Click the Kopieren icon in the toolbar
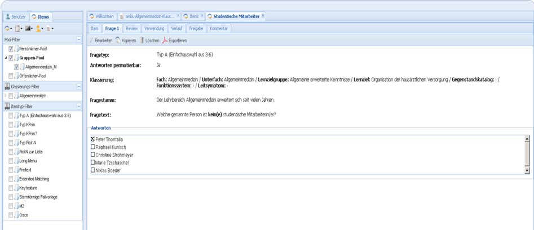This screenshot has height=230, width=534. coord(118,40)
